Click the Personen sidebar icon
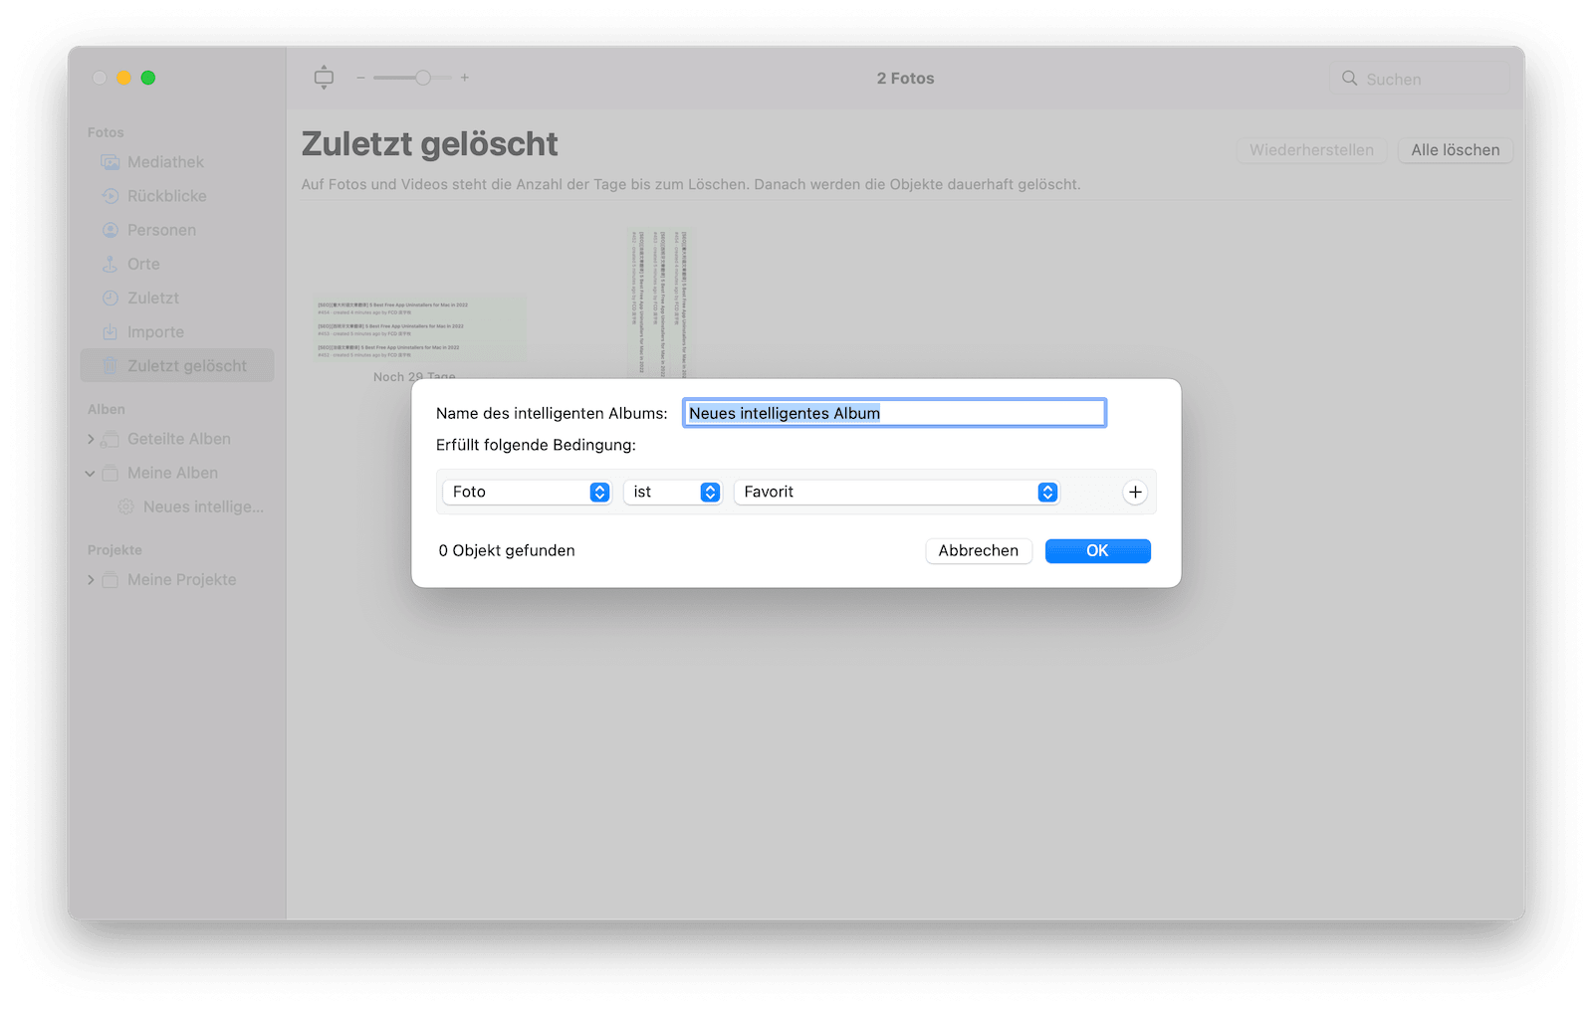Image resolution: width=1593 pixels, height=1010 pixels. (111, 230)
